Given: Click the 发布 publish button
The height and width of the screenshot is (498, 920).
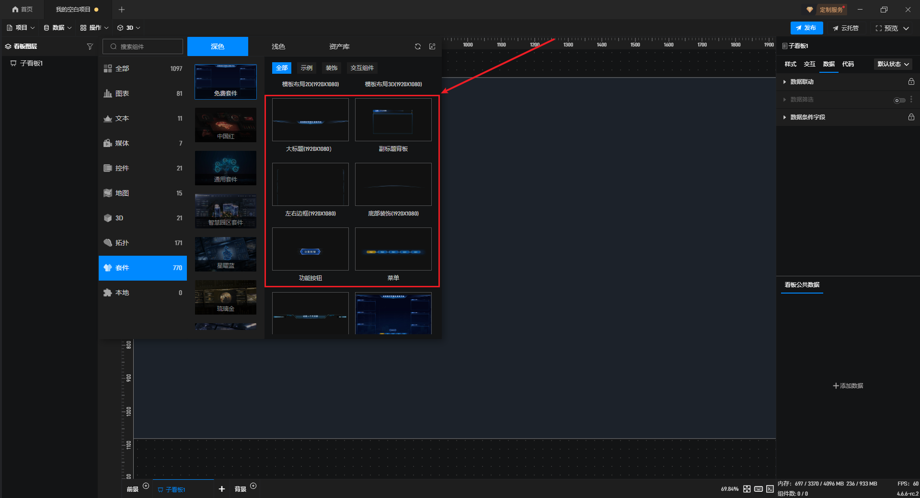Looking at the screenshot, I should click(x=806, y=28).
